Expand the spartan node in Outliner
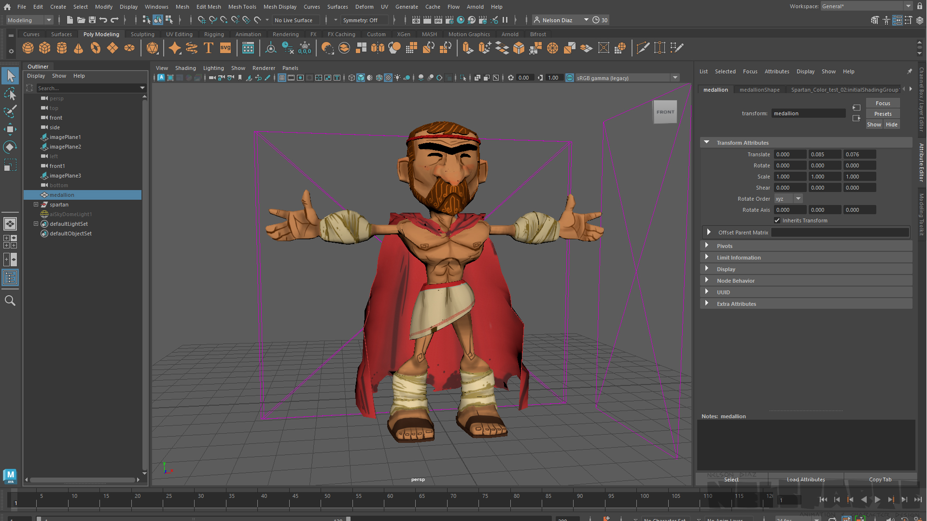 (x=36, y=205)
